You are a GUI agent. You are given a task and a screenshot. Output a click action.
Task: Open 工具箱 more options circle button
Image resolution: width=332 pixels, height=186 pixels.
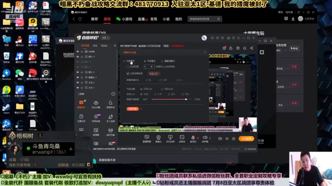[113, 94]
